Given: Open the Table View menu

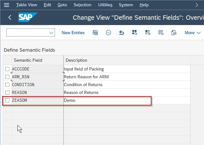Looking at the screenshot, I should (x=27, y=5).
